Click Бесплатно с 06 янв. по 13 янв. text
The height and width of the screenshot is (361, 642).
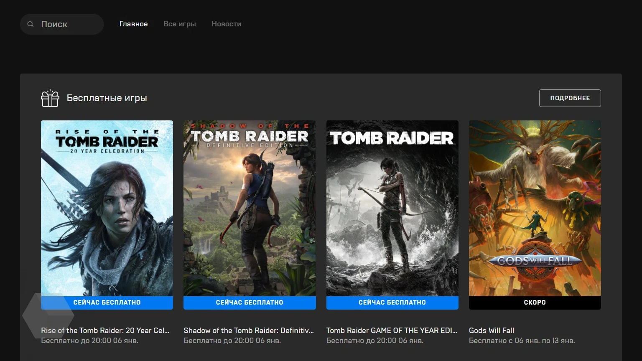pos(522,341)
